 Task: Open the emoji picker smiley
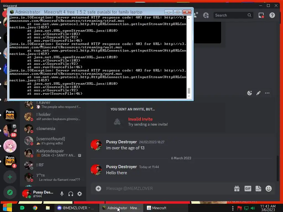(269, 189)
